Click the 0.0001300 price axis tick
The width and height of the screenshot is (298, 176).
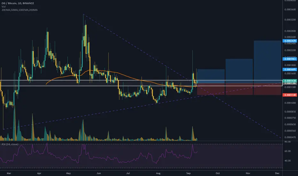point(290,87)
